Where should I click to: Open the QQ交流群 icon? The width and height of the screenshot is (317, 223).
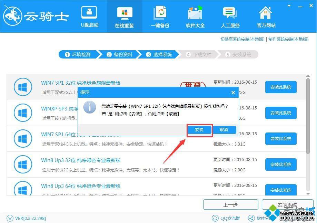pyautogui.click(x=215, y=218)
